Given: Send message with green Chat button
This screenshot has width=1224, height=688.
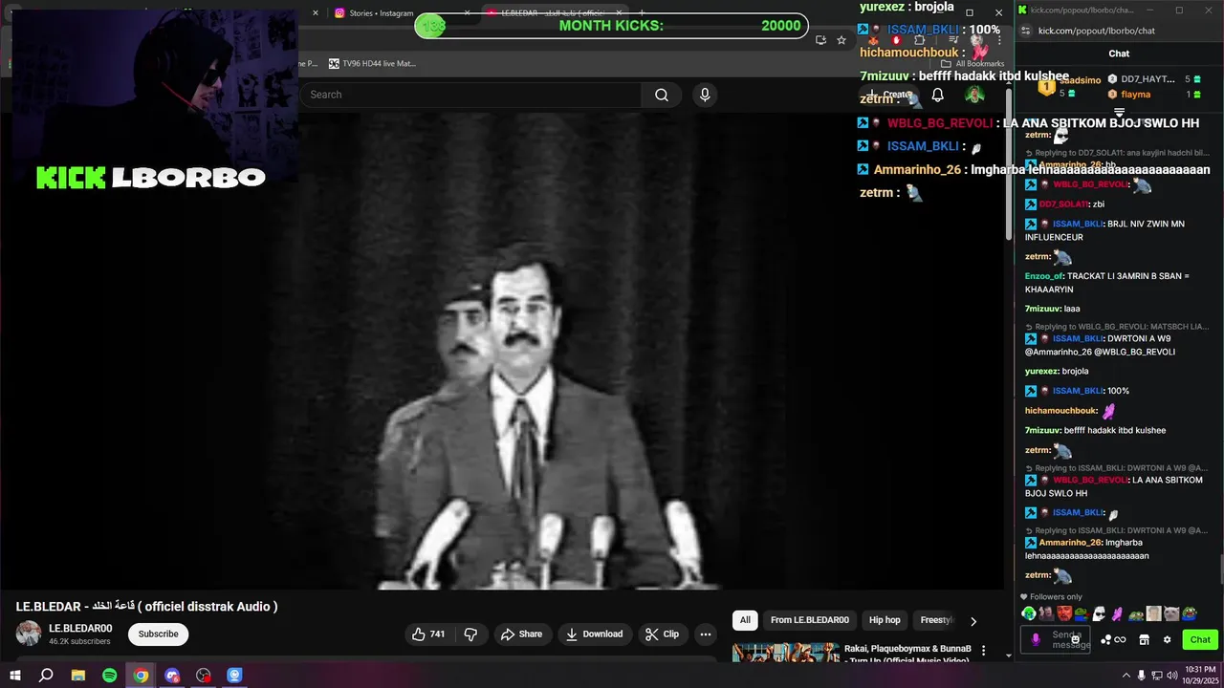Looking at the screenshot, I should pyautogui.click(x=1200, y=639).
